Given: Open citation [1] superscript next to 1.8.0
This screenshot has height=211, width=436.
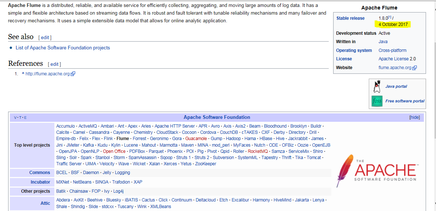Looking at the screenshot, I should 390,17.
